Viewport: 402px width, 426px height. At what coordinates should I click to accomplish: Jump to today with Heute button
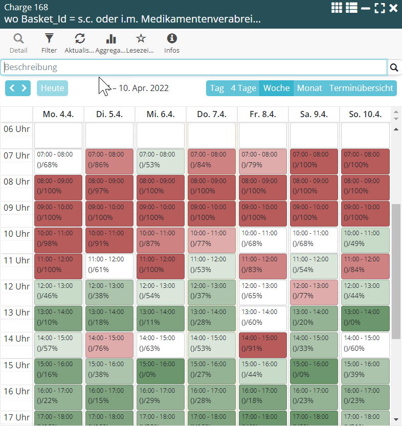coord(52,88)
